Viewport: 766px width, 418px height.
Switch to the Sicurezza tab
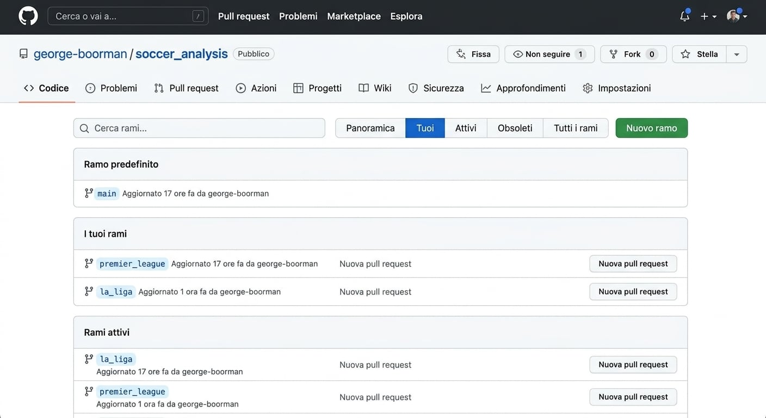pos(436,88)
